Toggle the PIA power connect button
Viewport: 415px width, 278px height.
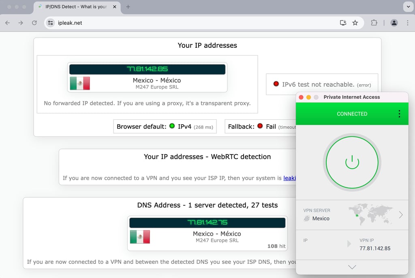point(352,162)
